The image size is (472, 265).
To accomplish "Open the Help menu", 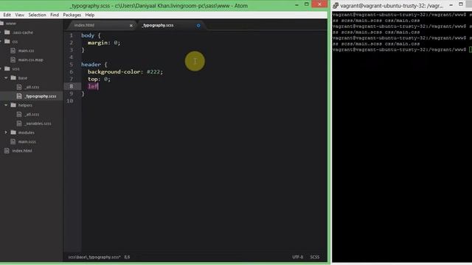I will tap(90, 15).
